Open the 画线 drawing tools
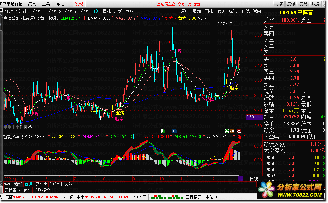This screenshot has width=328, height=203. (209, 12)
